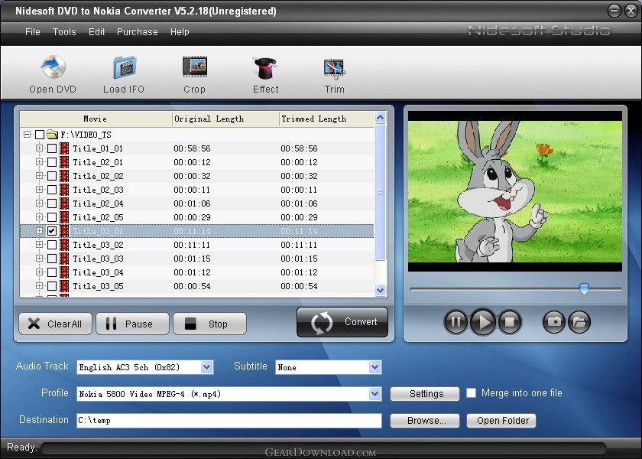
Task: Open the File menu
Action: click(x=33, y=32)
